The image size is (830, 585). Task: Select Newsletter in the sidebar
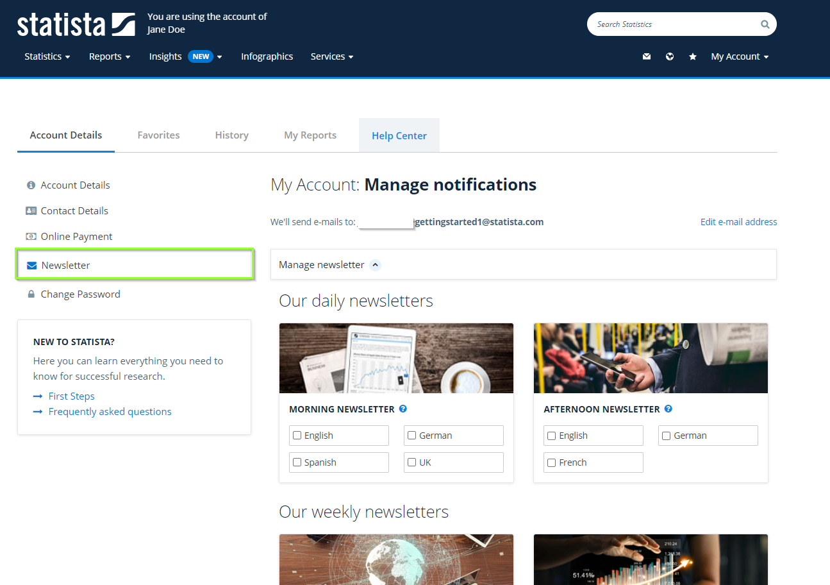135,265
